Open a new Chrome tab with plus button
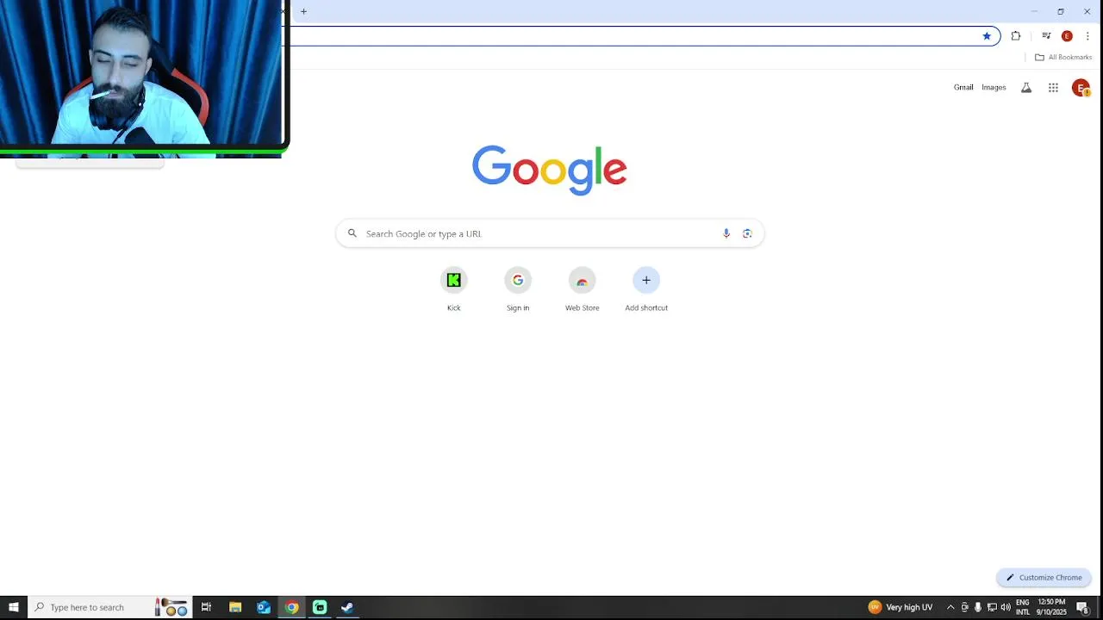 click(303, 11)
